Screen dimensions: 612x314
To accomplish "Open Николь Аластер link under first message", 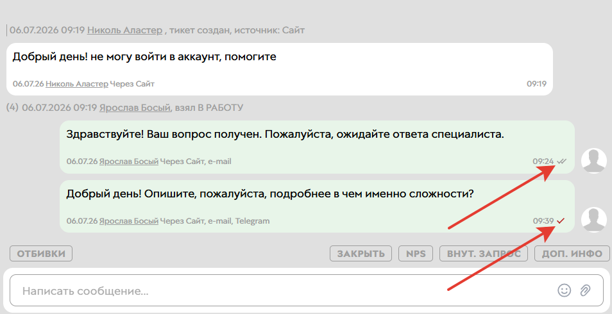I will point(77,83).
